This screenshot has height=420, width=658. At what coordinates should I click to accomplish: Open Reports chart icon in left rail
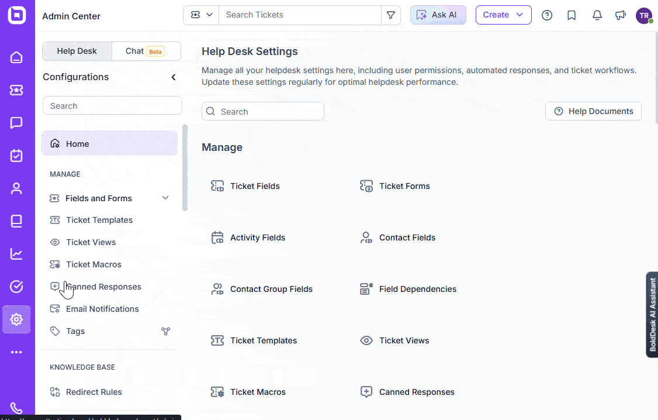pos(16,254)
